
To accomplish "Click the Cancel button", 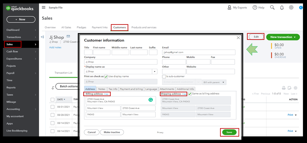I will tap(92, 132).
